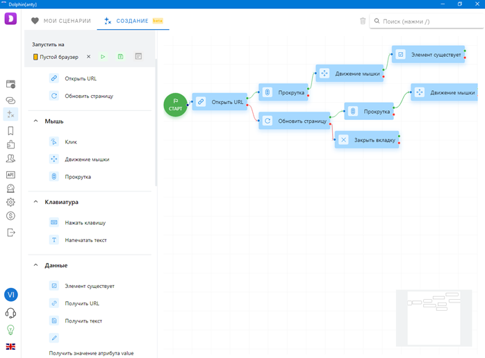
Task: Collapse the Данные section
Action: (x=35, y=266)
